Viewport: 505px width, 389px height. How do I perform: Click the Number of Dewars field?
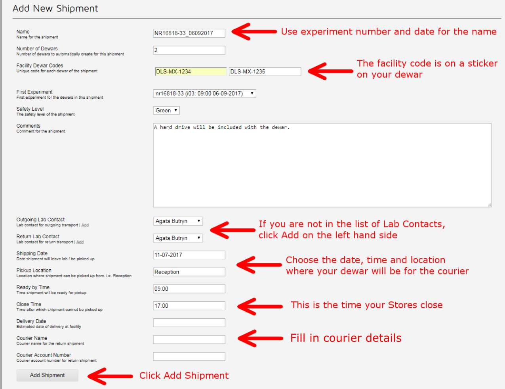189,50
